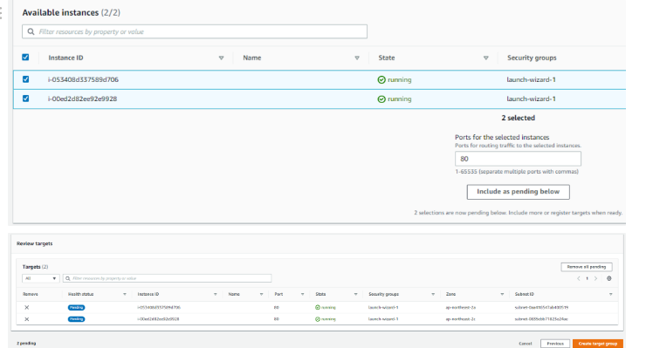Click Pending badge of second target row
The width and height of the screenshot is (646, 348).
pos(76,319)
